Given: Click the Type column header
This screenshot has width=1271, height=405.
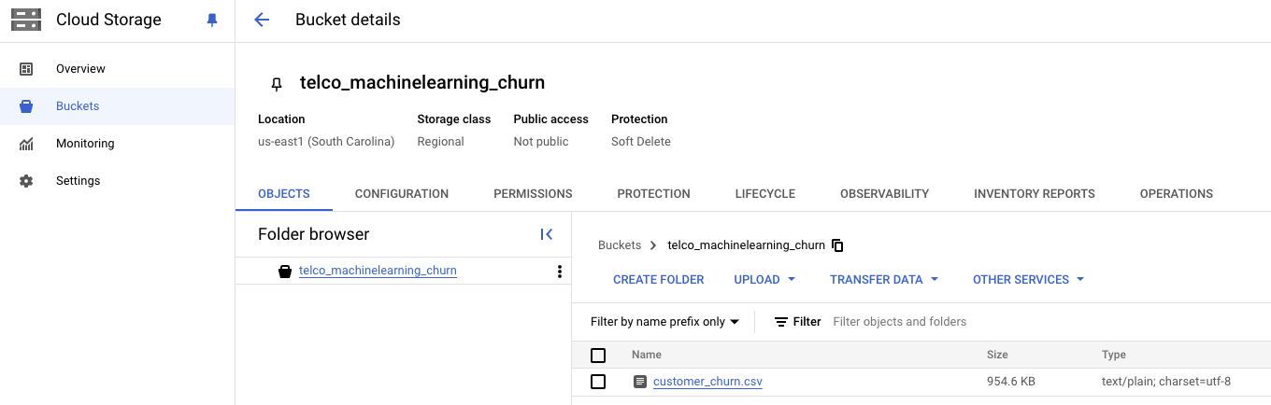Looking at the screenshot, I should (1114, 356).
